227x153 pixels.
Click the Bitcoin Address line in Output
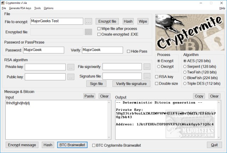pyautogui.click(x=165, y=124)
